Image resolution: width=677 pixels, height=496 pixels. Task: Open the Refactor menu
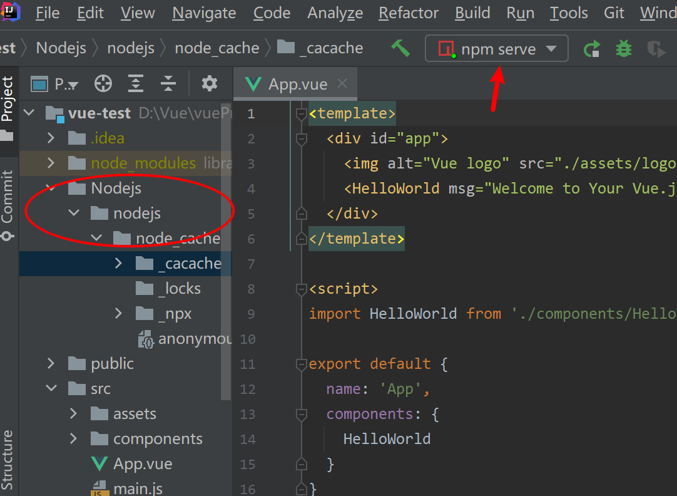point(409,13)
